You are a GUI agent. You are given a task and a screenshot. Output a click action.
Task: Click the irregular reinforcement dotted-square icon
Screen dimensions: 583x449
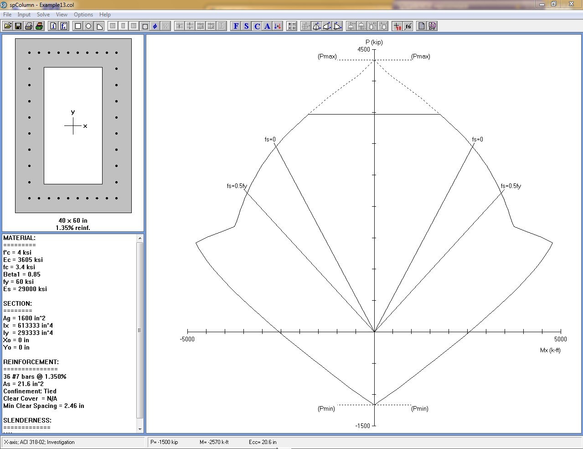pos(144,26)
